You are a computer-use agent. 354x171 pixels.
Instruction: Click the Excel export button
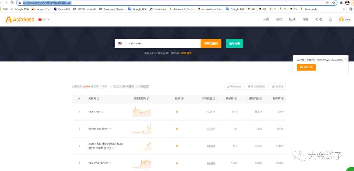[x=234, y=87]
